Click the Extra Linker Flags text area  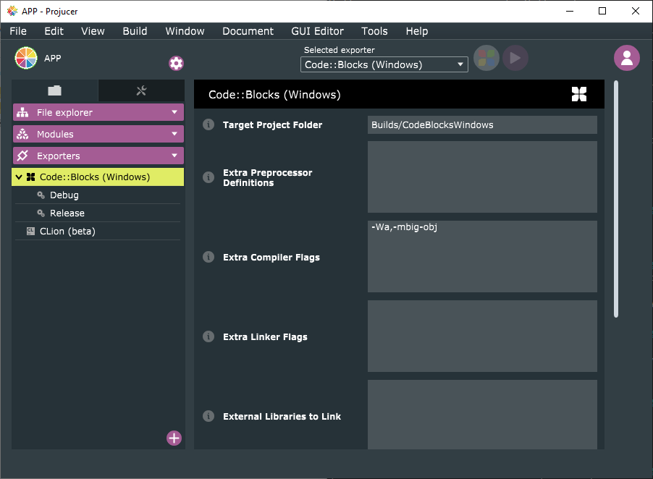click(482, 336)
